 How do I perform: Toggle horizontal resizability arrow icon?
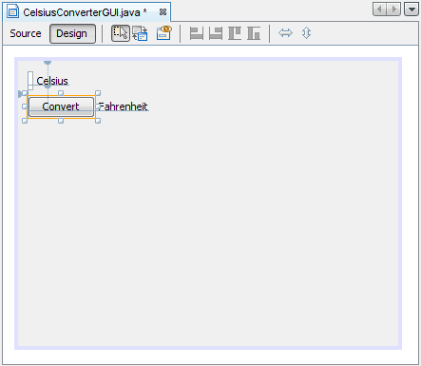285,33
